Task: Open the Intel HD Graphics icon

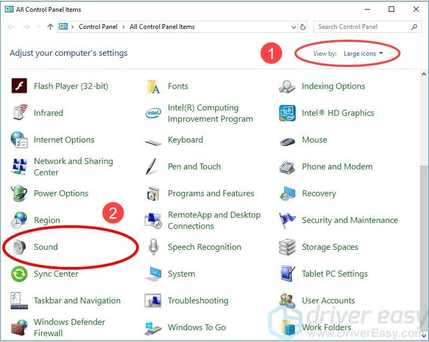Action: 287,113
